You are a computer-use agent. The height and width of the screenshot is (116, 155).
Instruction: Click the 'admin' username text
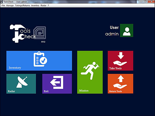click(112, 34)
